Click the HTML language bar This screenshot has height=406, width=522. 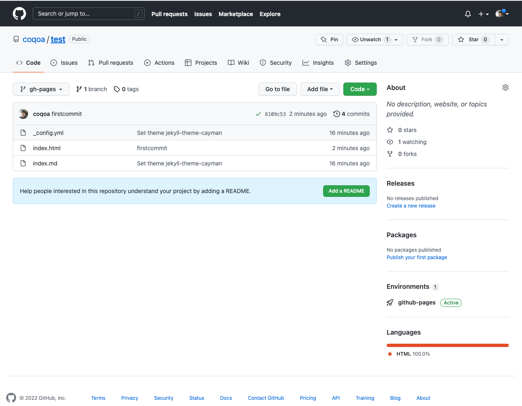click(x=448, y=345)
